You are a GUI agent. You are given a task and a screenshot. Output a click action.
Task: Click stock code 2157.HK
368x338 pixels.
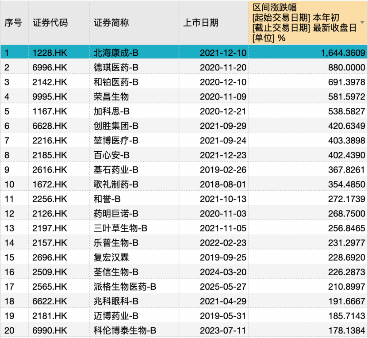[50, 242]
